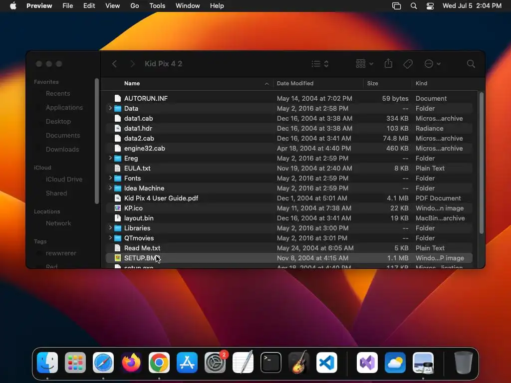Open the Window menu

(188, 6)
